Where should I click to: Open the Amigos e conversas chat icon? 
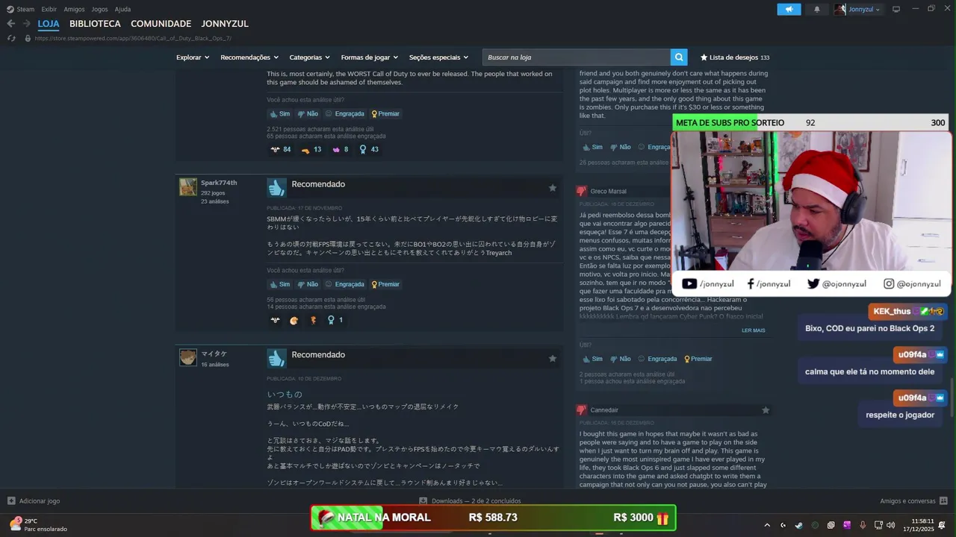coord(943,501)
